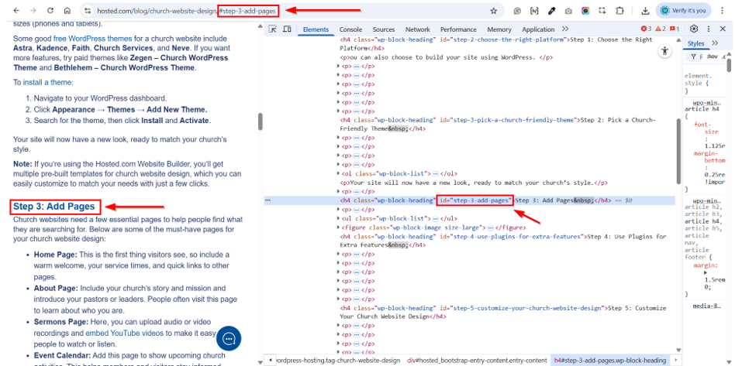Expand margin shorthand triangle in Styles
This screenshot has width=735, height=366.
click(706, 273)
